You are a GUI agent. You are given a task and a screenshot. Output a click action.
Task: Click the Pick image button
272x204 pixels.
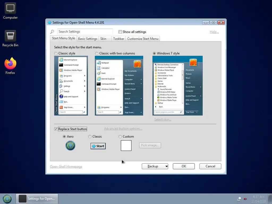click(x=150, y=145)
